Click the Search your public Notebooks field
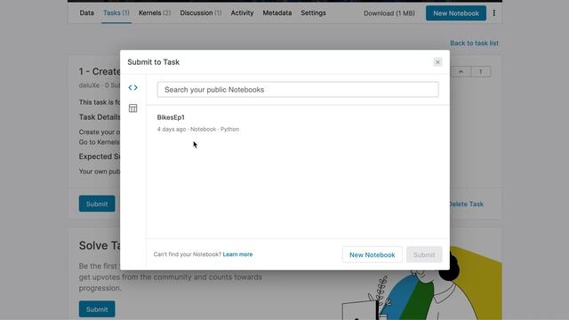 point(298,90)
